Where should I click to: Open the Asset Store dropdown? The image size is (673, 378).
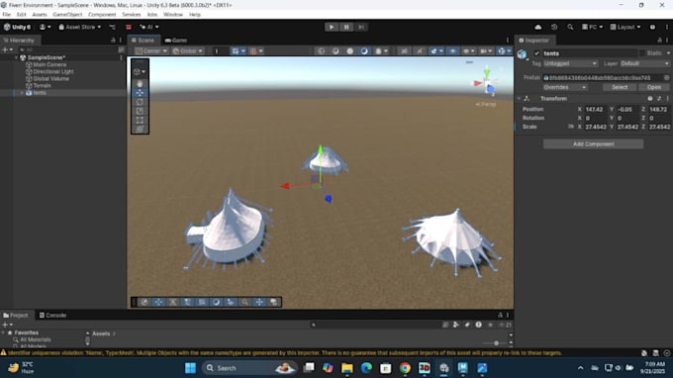(80, 27)
